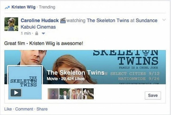Screen dimensions: 171x115
Task: Open the audience selector dropdown arrow
Action: [x=43, y=34]
